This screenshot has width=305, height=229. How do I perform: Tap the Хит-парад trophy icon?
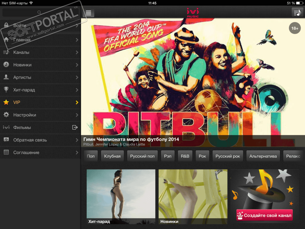click(x=6, y=89)
